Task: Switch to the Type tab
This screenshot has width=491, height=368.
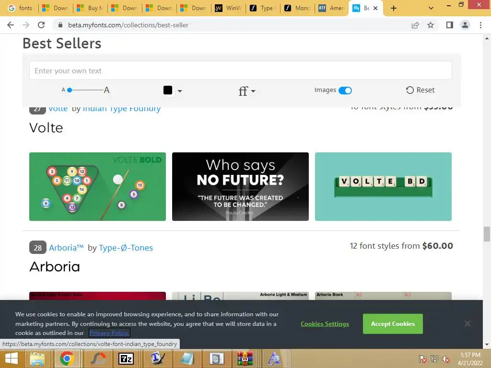Action: (263, 8)
